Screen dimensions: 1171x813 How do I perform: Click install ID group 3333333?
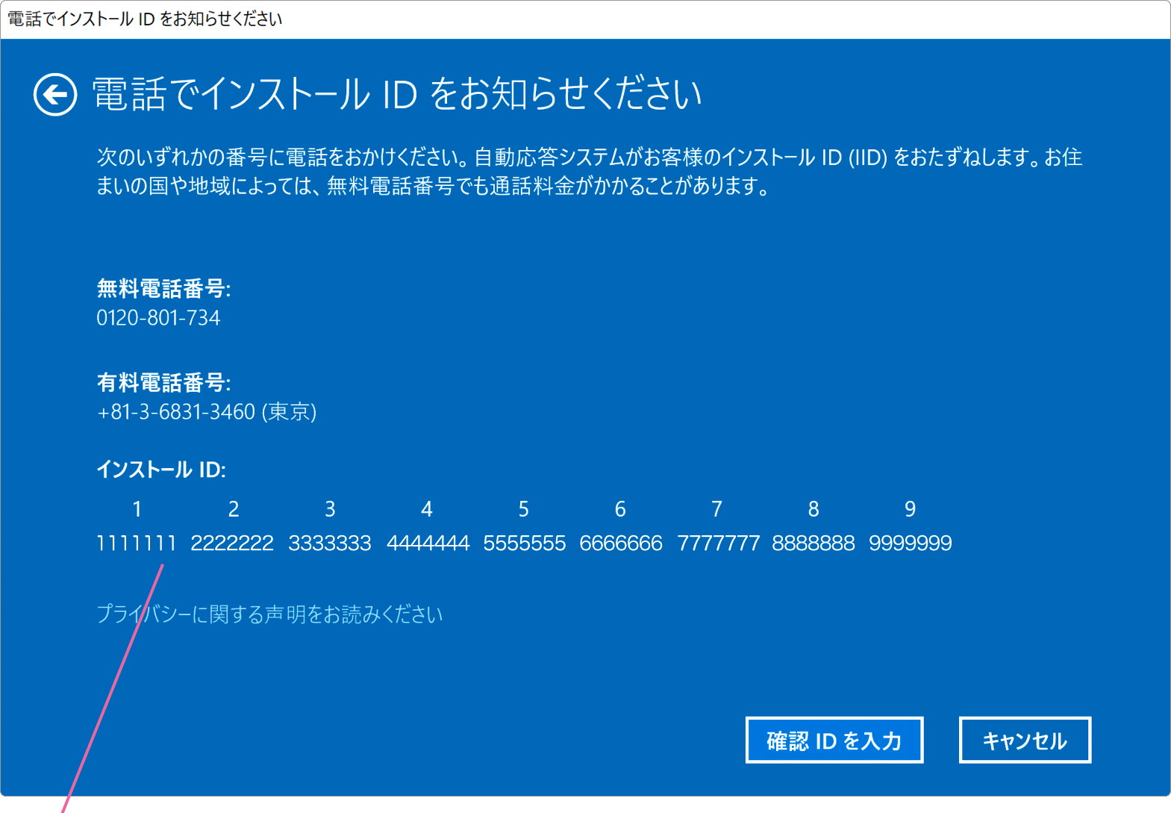point(330,543)
